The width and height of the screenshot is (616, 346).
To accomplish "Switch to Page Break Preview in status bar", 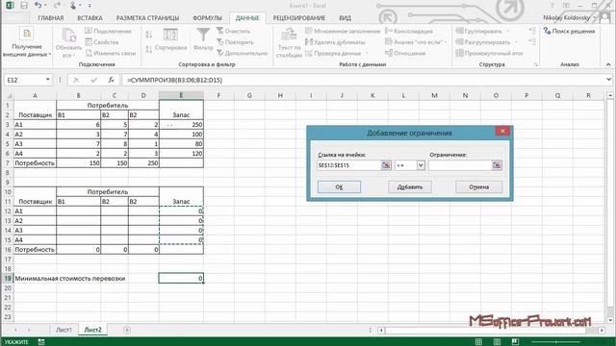I will tap(515, 342).
